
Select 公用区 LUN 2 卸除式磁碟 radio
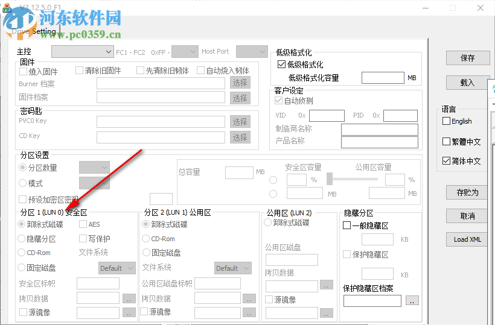[267, 222]
